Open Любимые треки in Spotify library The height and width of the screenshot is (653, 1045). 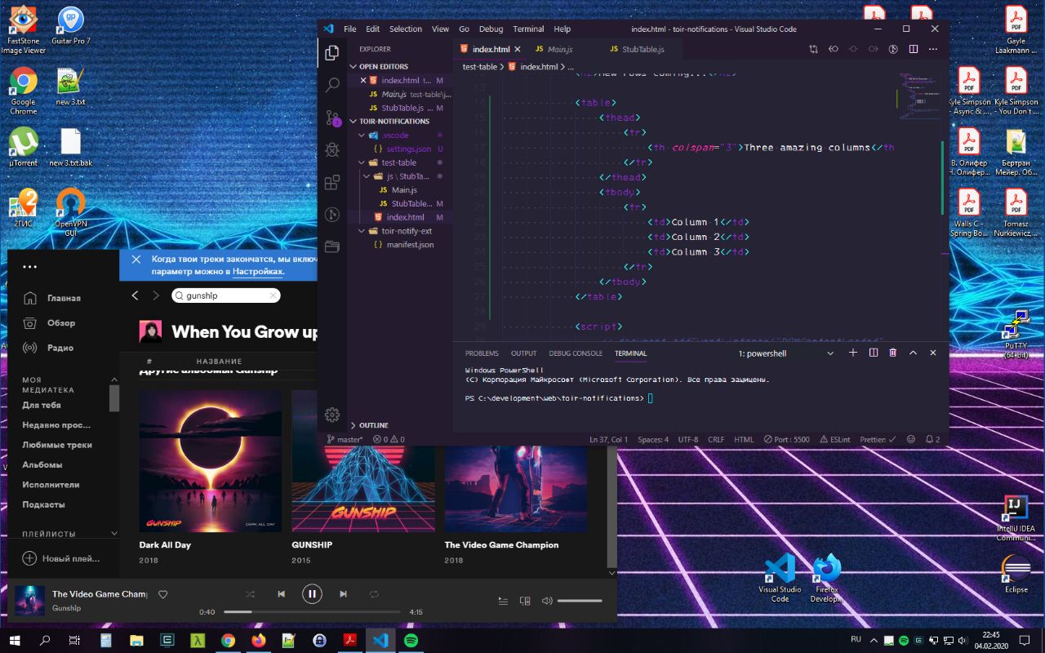(x=57, y=445)
